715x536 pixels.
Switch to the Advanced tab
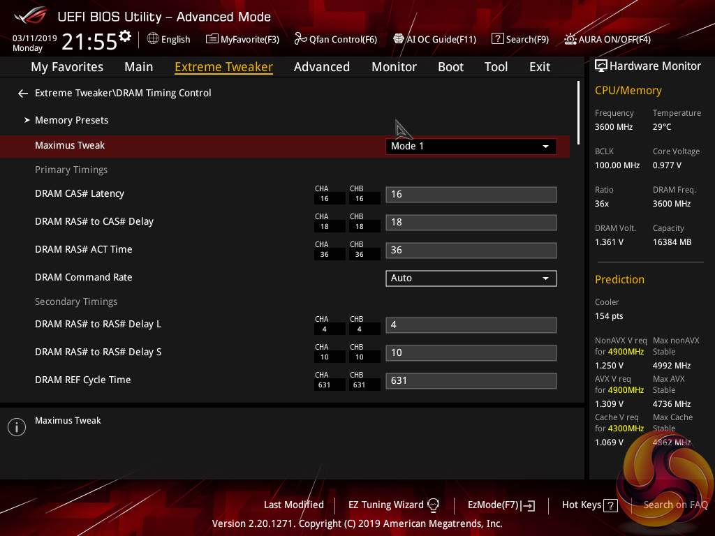coord(321,67)
